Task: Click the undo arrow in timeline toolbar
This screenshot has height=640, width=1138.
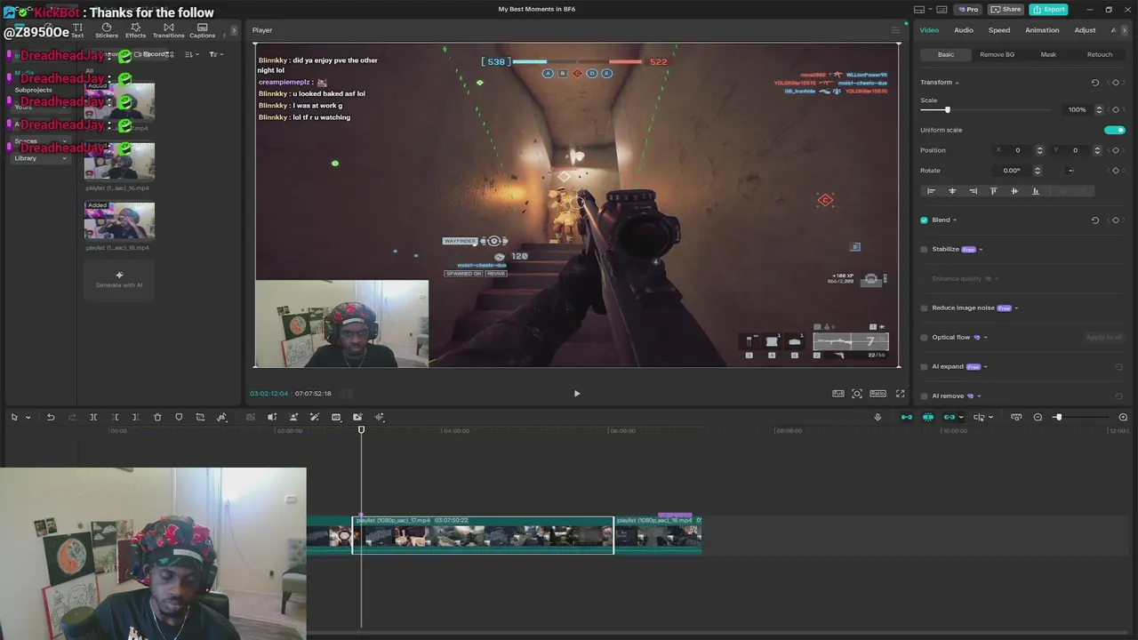Action: [x=51, y=417]
